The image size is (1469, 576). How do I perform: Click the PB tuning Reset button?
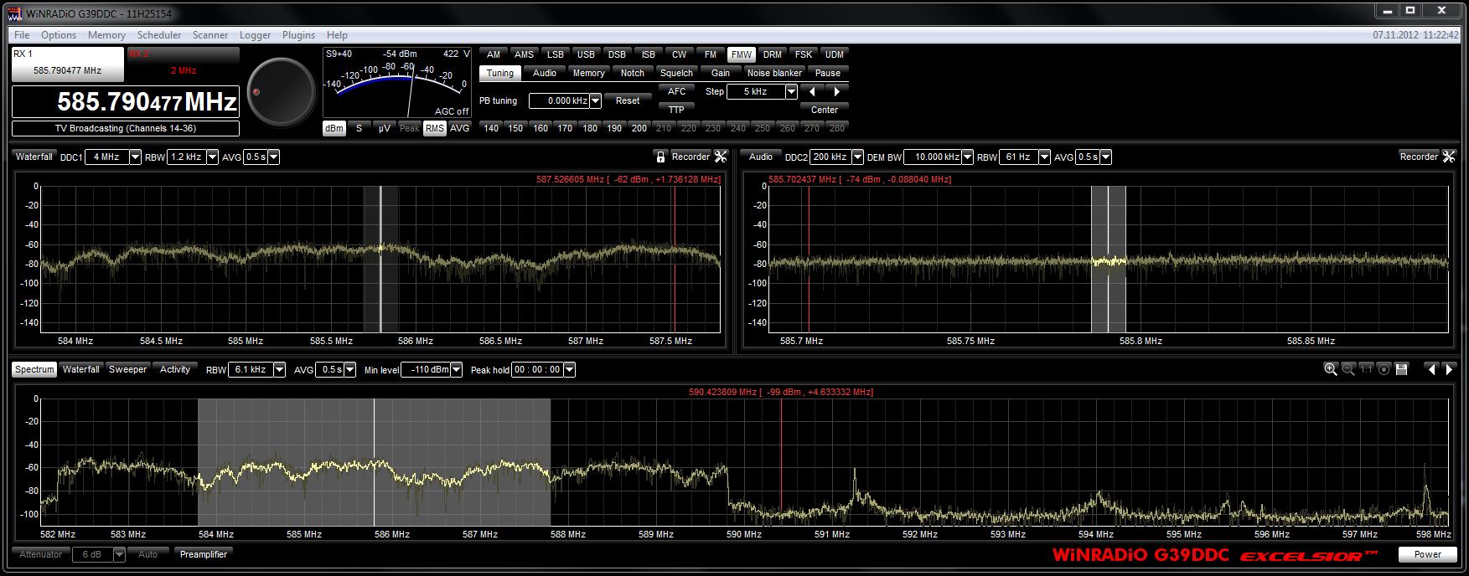(x=628, y=100)
